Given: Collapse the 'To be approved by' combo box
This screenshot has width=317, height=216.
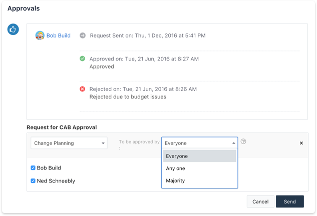Looking at the screenshot, I should pos(199,142).
